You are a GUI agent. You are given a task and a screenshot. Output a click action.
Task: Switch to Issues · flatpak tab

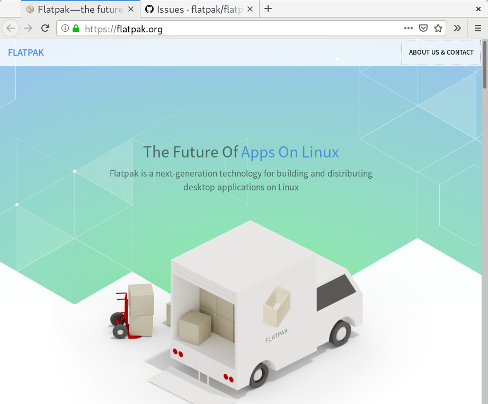coord(200,9)
